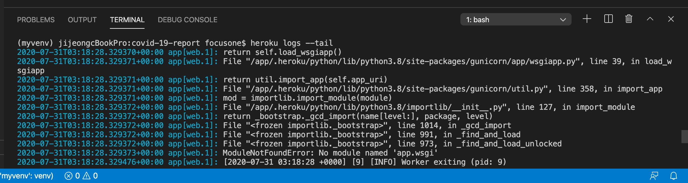Screen dimensions: 688x183
Task: Select Python interpreter 'myvenv': venv in status bar
Action: coord(26,176)
